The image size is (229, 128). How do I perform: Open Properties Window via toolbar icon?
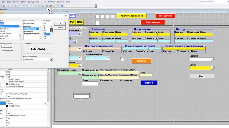tap(50, 6)
